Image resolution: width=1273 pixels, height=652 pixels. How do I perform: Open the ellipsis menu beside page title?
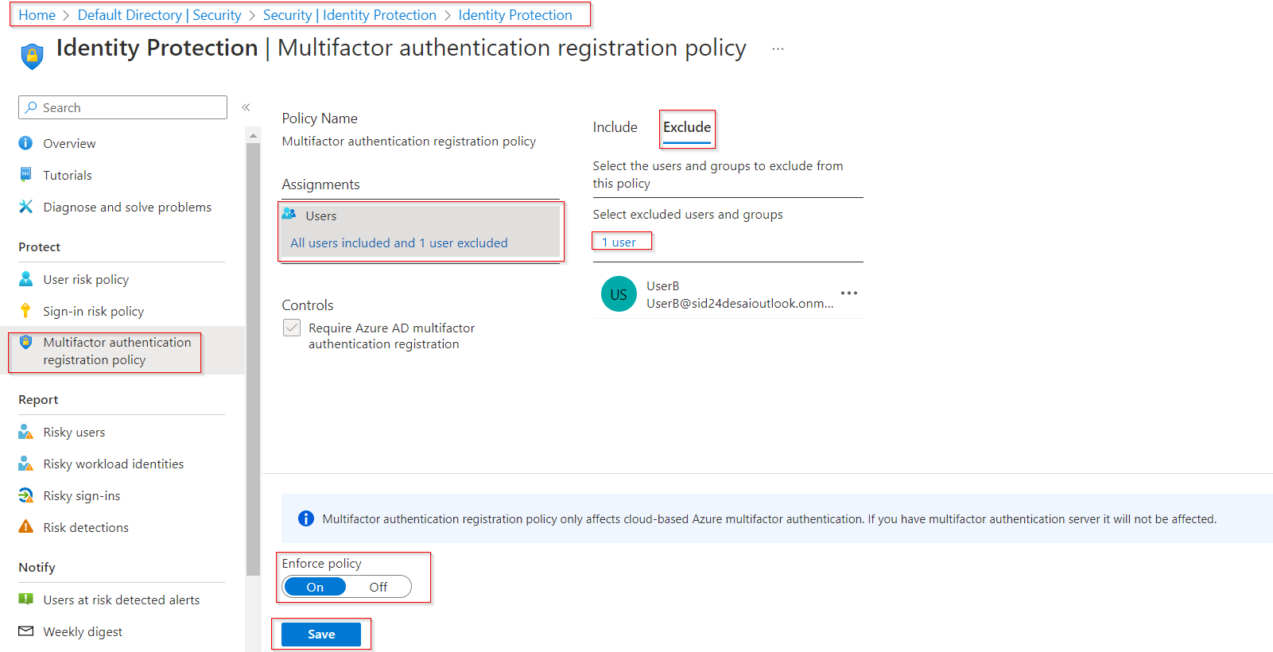(778, 49)
